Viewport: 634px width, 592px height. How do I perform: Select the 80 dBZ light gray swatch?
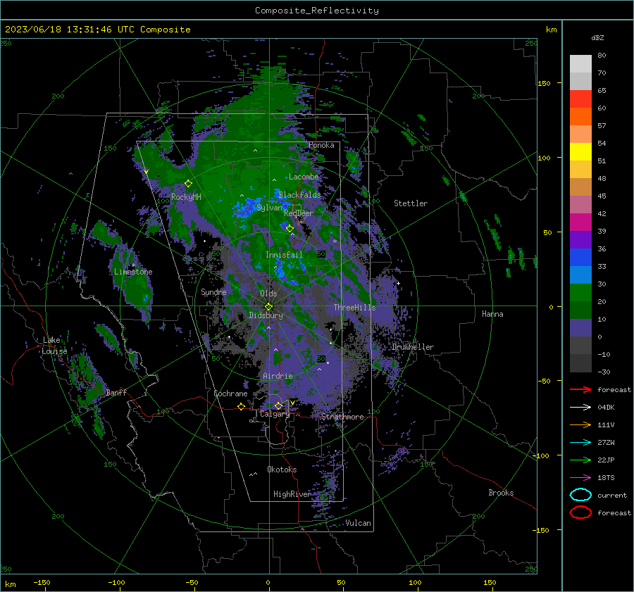click(x=580, y=64)
